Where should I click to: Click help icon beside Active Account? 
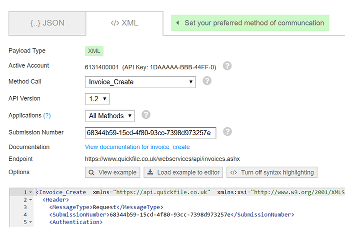click(227, 66)
